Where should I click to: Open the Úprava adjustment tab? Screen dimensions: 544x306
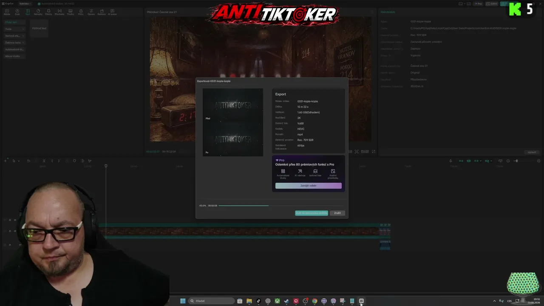91,12
